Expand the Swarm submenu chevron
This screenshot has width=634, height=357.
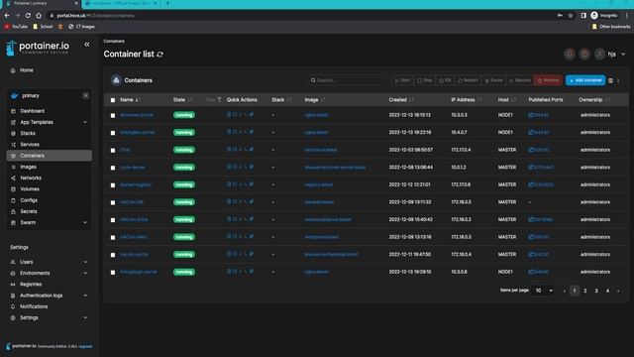(x=85, y=222)
